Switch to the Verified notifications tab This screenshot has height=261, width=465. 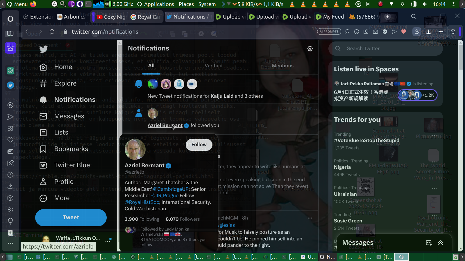click(x=214, y=66)
